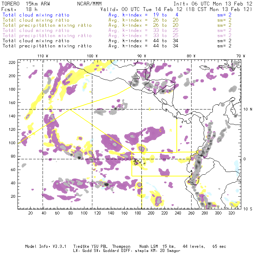
Task: Select the blue 'sm= 2' value
Action: pyautogui.click(x=224, y=15)
